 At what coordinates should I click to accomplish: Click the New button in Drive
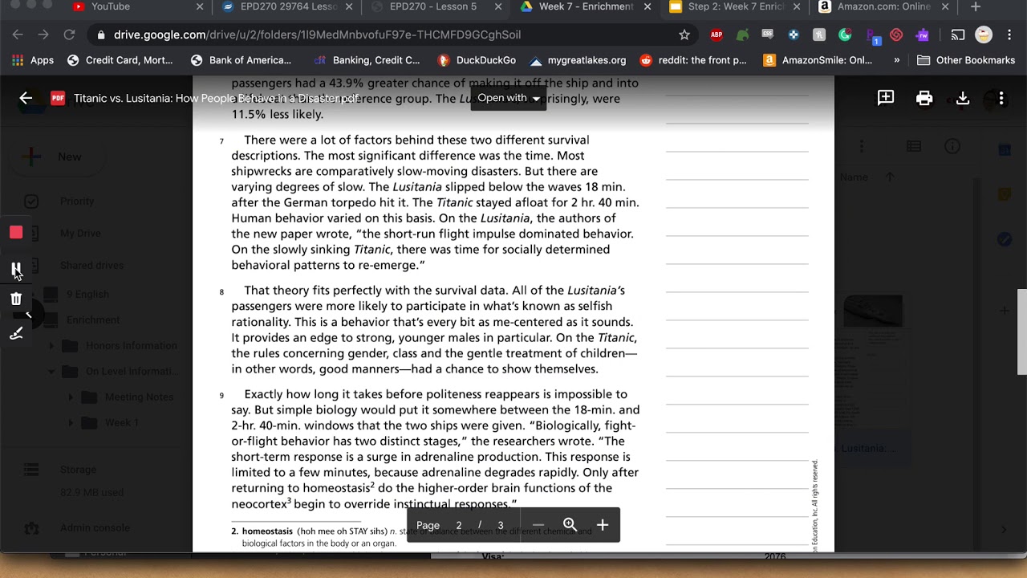56,157
